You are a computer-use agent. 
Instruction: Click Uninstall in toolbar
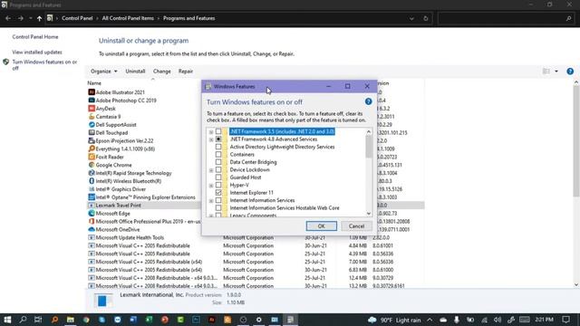pos(135,71)
